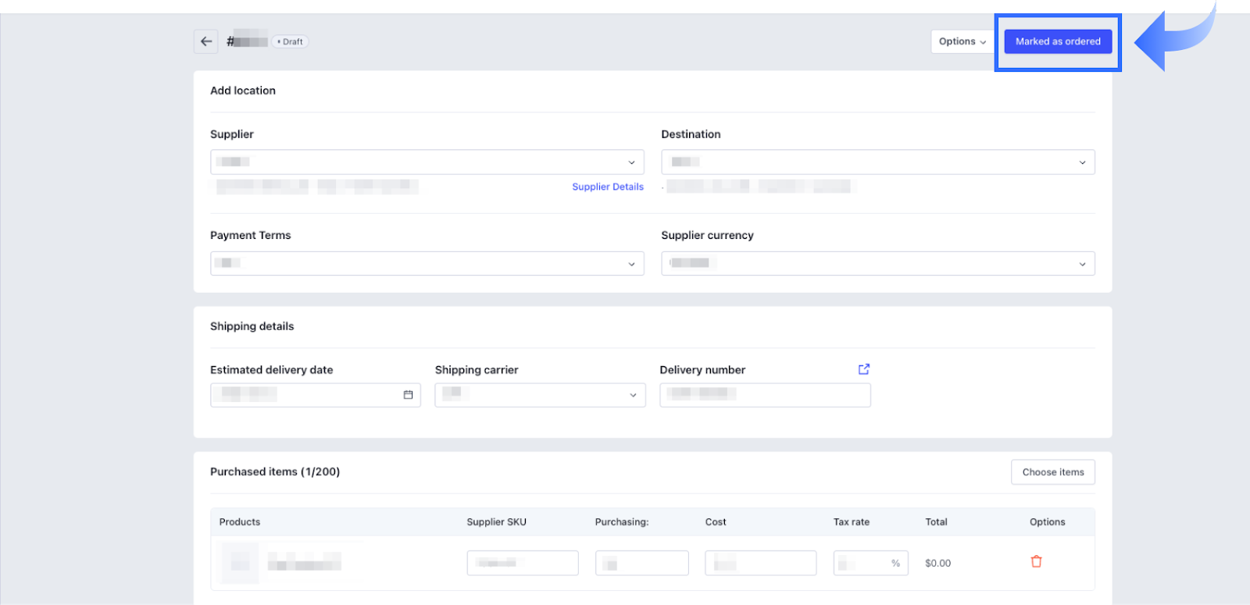
Task: Expand the Destination dropdown
Action: click(x=877, y=162)
